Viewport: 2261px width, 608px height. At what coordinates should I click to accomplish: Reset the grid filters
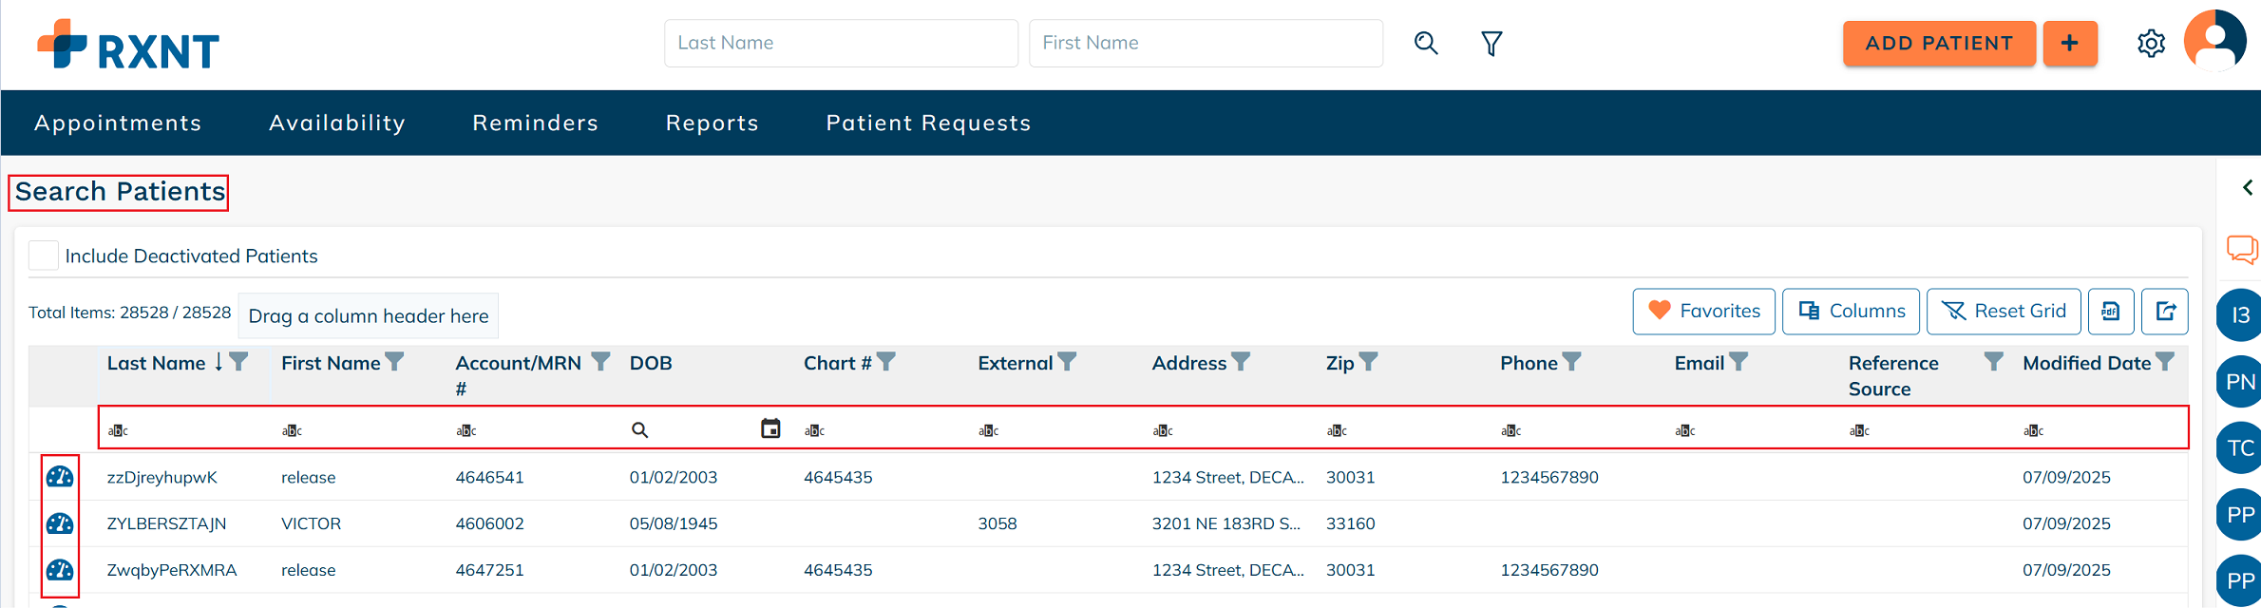pyautogui.click(x=2004, y=312)
